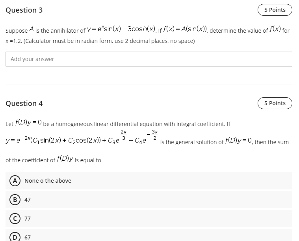Click the 'Add your answer' input field
This screenshot has height=241, width=299.
coord(149,59)
